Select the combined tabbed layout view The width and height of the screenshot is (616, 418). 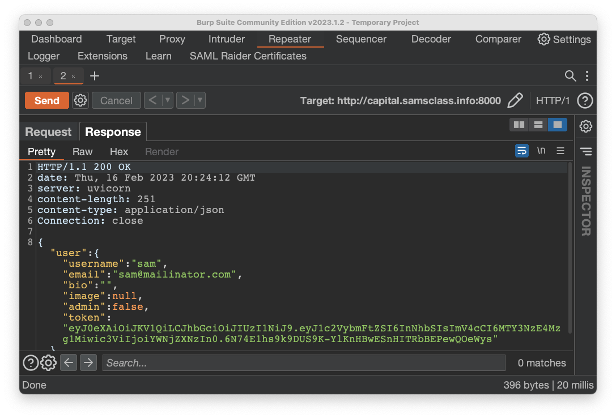point(558,125)
